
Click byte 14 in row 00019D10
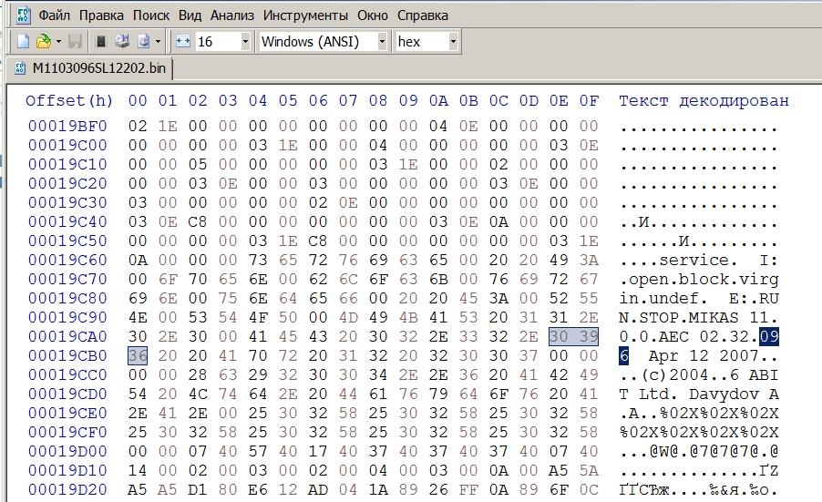coord(138,470)
